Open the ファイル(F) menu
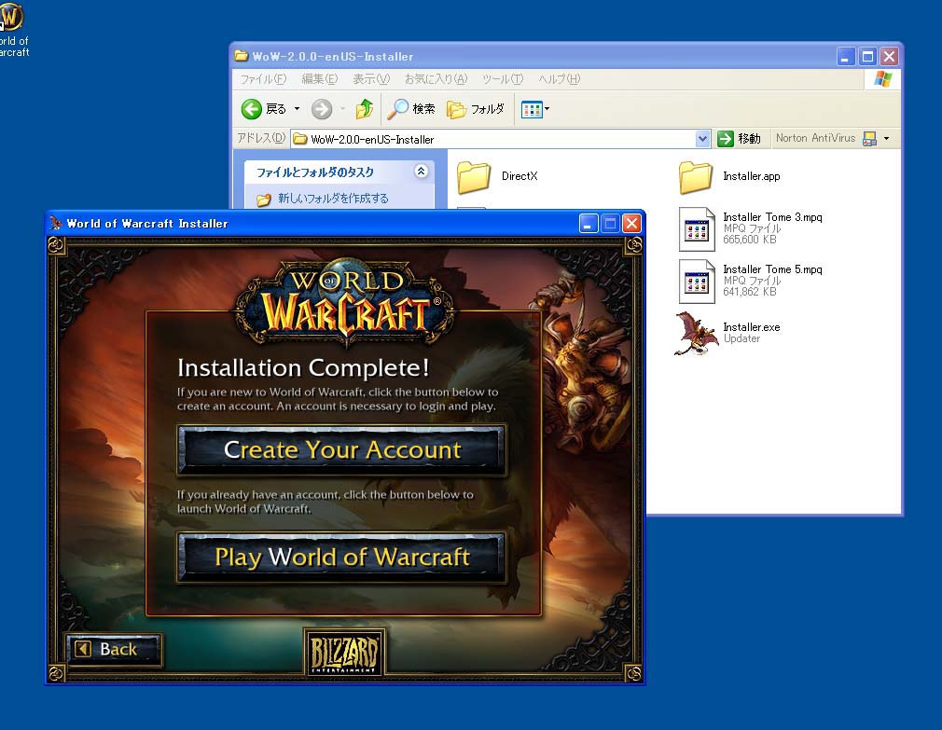942x730 pixels. tap(263, 78)
